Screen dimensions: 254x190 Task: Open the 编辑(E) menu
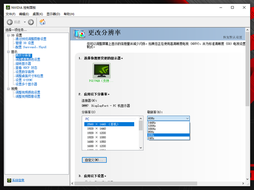24,14
